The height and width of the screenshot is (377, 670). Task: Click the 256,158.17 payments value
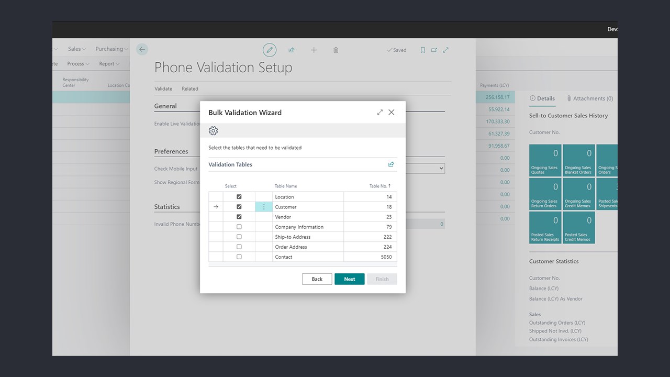click(497, 97)
